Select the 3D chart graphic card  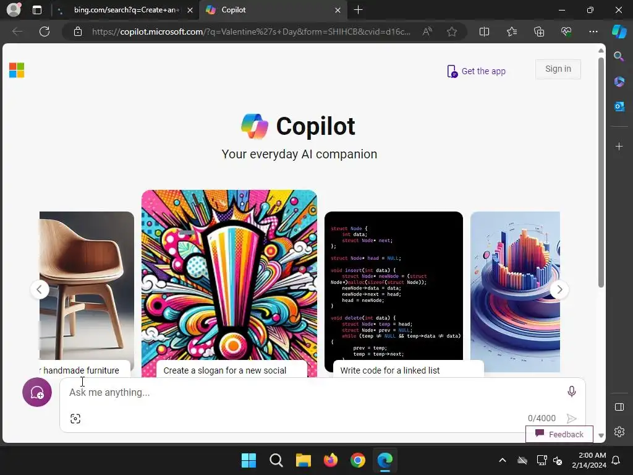click(x=515, y=292)
